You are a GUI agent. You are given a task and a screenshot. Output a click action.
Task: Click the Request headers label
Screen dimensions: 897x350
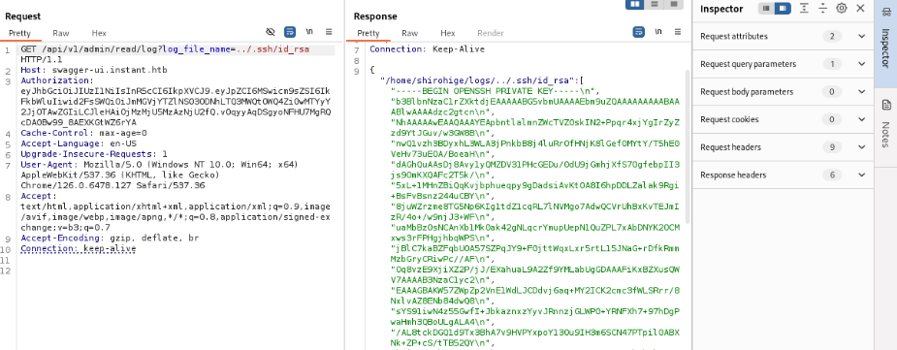(x=730, y=147)
